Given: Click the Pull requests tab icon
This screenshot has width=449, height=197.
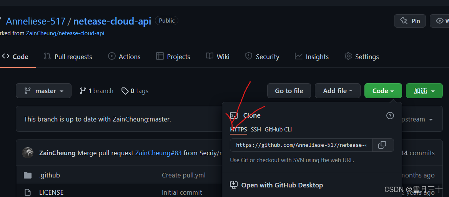Looking at the screenshot, I should point(47,56).
